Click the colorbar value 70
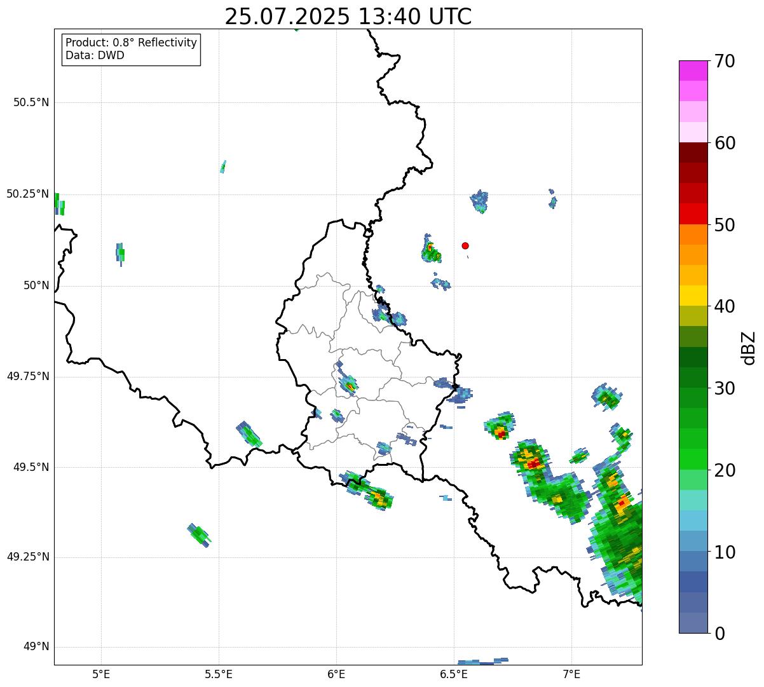Viewport: 764px width, 687px height. click(725, 61)
